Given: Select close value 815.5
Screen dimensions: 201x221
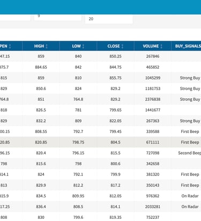Looking at the screenshot, I should (x=115, y=153).
